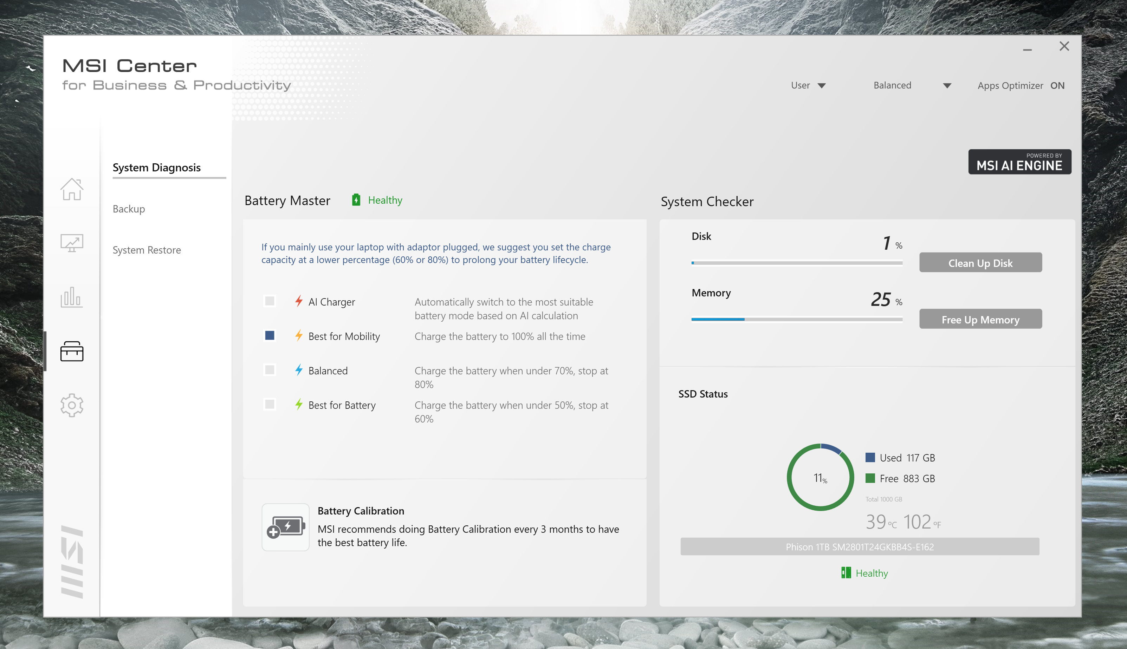Click the orange Best for Mobility lightning icon

pyautogui.click(x=299, y=336)
